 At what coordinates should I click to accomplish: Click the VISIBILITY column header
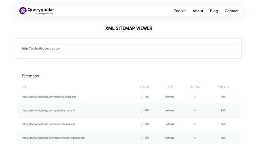[223, 87]
